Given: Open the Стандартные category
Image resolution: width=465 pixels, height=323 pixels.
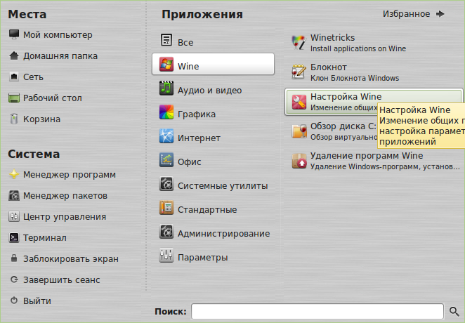Looking at the screenshot, I should click(x=213, y=207).
